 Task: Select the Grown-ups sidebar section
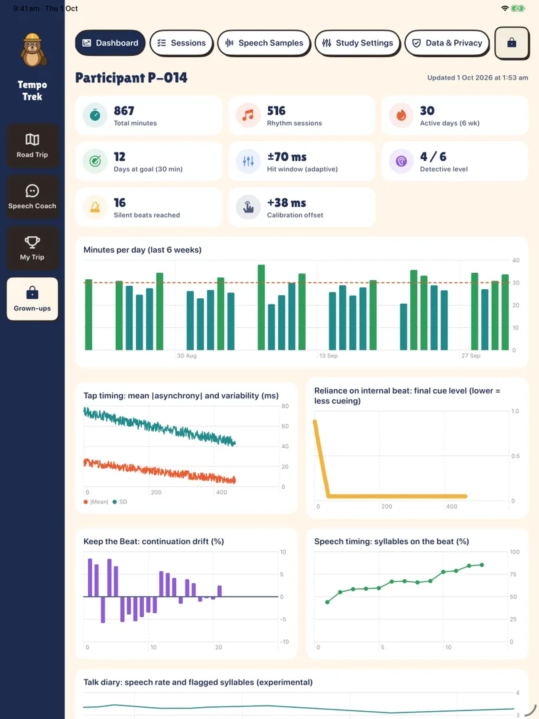(32, 299)
